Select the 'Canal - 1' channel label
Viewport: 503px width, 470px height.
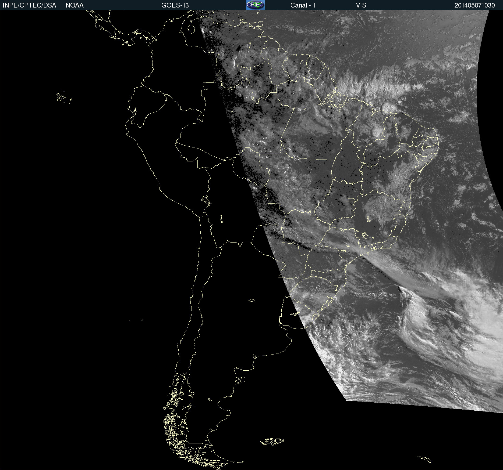[x=303, y=5]
